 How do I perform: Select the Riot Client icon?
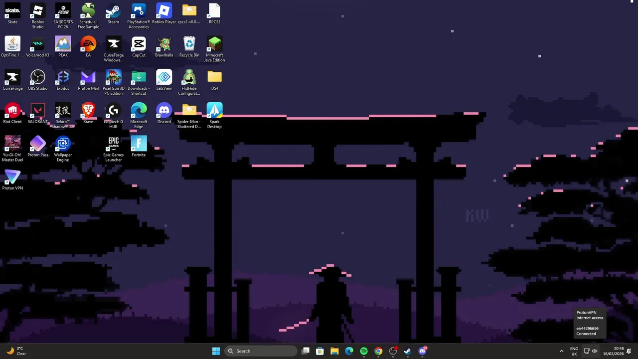click(x=12, y=113)
